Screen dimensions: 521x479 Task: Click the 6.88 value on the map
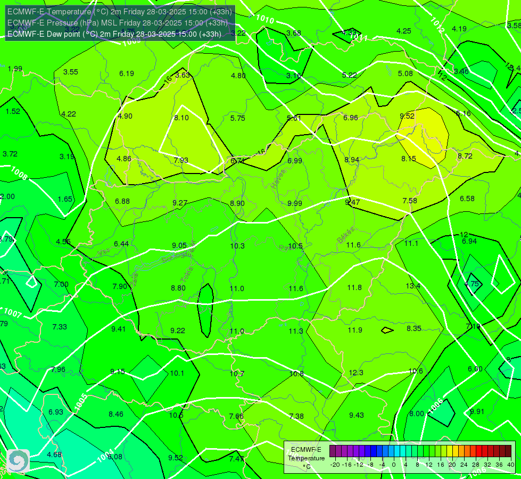[122, 201]
